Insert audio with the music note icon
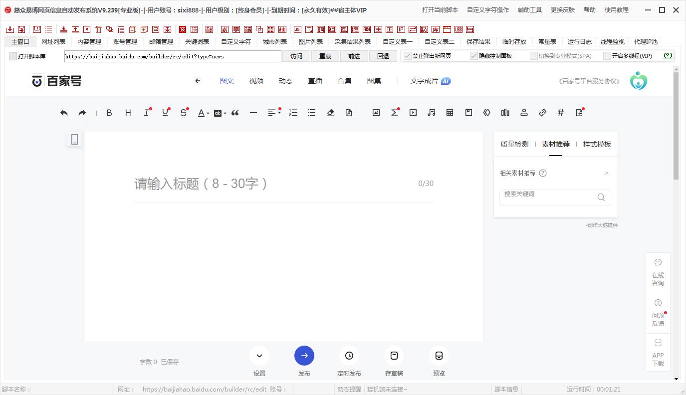This screenshot has height=395, width=686. (432, 113)
